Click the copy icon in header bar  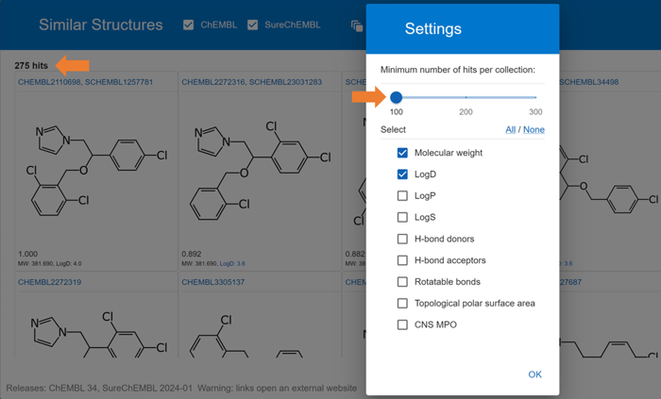point(357,25)
